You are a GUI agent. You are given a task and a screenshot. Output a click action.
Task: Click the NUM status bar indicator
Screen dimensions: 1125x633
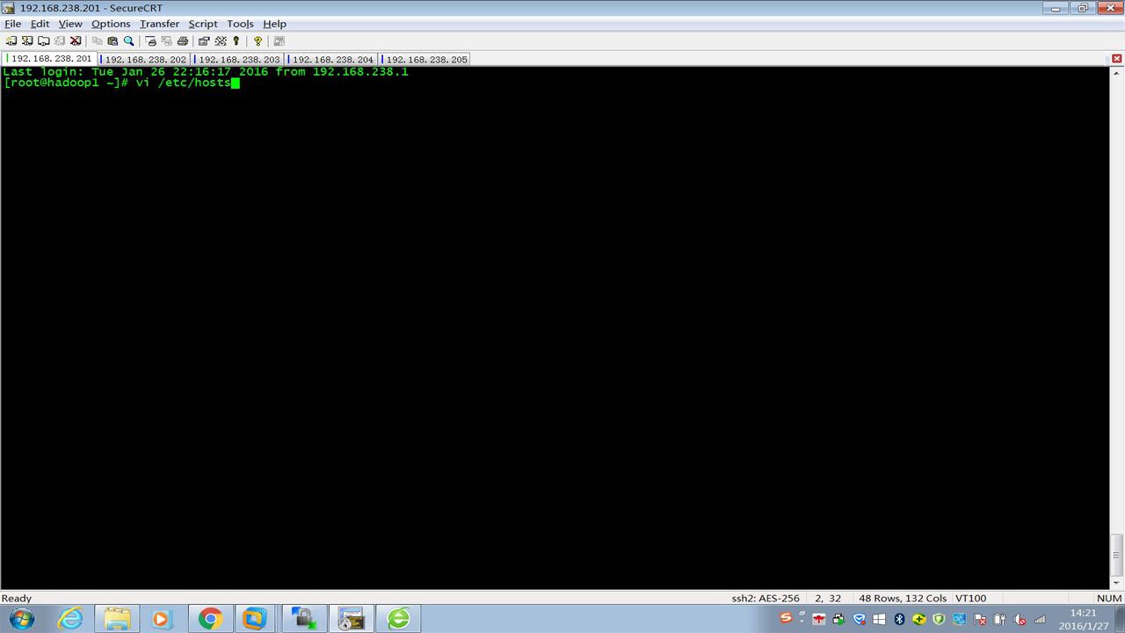click(1108, 598)
